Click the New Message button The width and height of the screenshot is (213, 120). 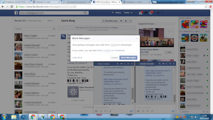click(110, 21)
